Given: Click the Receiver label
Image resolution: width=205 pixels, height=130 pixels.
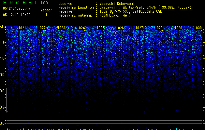Looking at the screenshot, I should (x=66, y=11).
